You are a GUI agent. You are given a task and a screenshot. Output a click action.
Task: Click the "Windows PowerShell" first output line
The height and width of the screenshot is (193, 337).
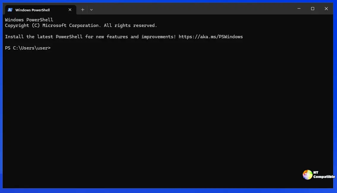[x=29, y=20]
